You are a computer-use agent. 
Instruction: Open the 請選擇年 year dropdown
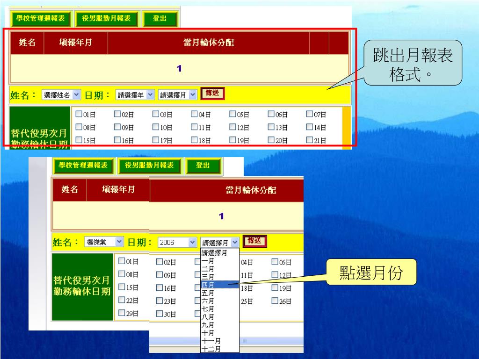point(135,95)
